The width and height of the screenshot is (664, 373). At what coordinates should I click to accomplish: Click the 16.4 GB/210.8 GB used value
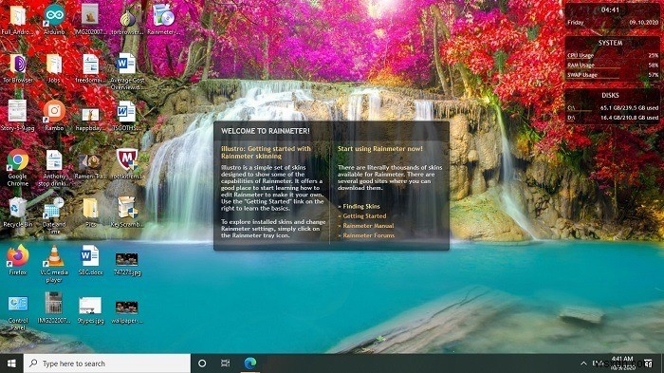click(629, 118)
